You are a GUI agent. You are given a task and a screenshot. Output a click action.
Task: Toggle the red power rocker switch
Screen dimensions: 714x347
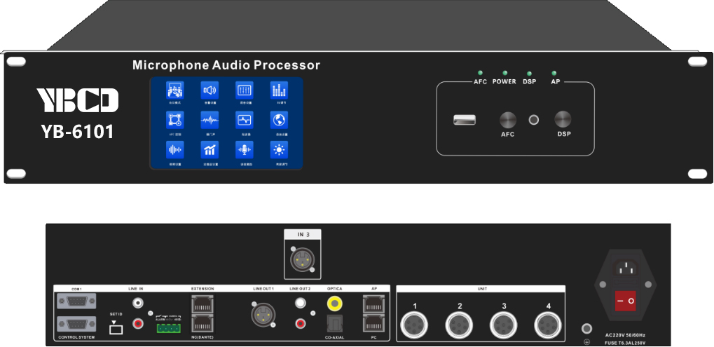(x=625, y=301)
